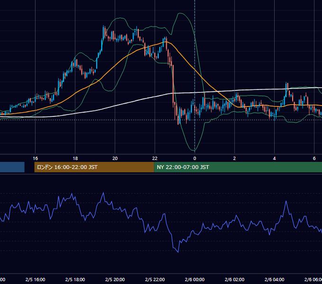Click the 2/5 22:00 date label
Screen dimensions: 322x284
[x=155, y=279]
